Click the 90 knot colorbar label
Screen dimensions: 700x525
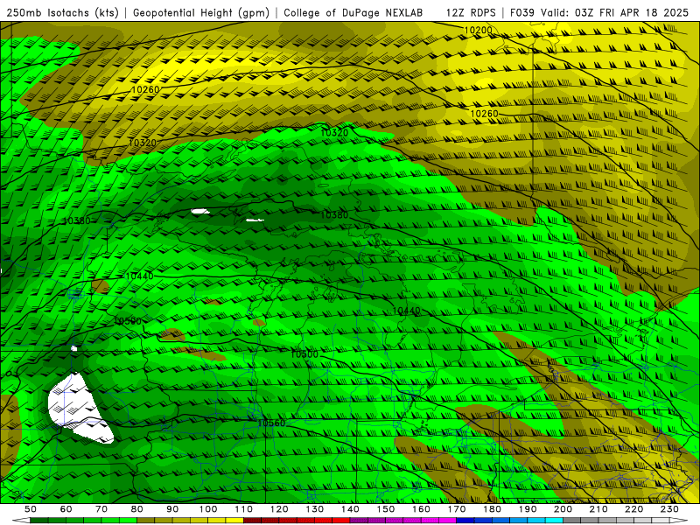172,509
